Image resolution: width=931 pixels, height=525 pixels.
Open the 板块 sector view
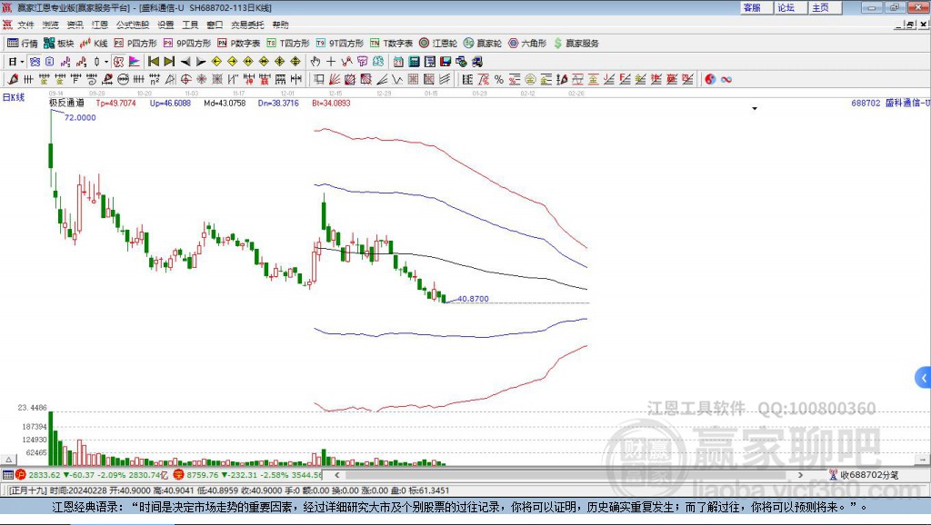58,44
